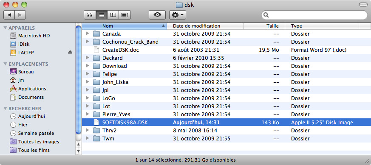
Task: Expand the Pierre_Yves folder triangle
Action: coord(87,114)
